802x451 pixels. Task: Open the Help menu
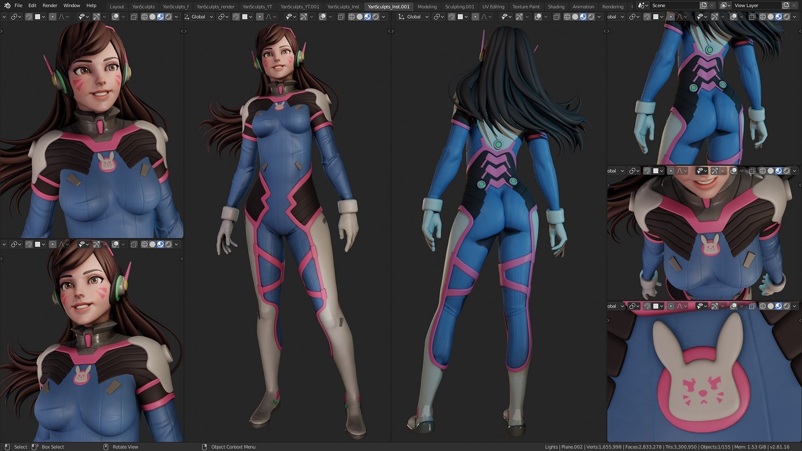pyautogui.click(x=91, y=5)
